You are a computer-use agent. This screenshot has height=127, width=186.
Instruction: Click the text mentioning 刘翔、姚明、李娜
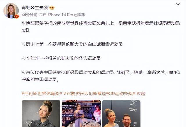click(x=140, y=72)
